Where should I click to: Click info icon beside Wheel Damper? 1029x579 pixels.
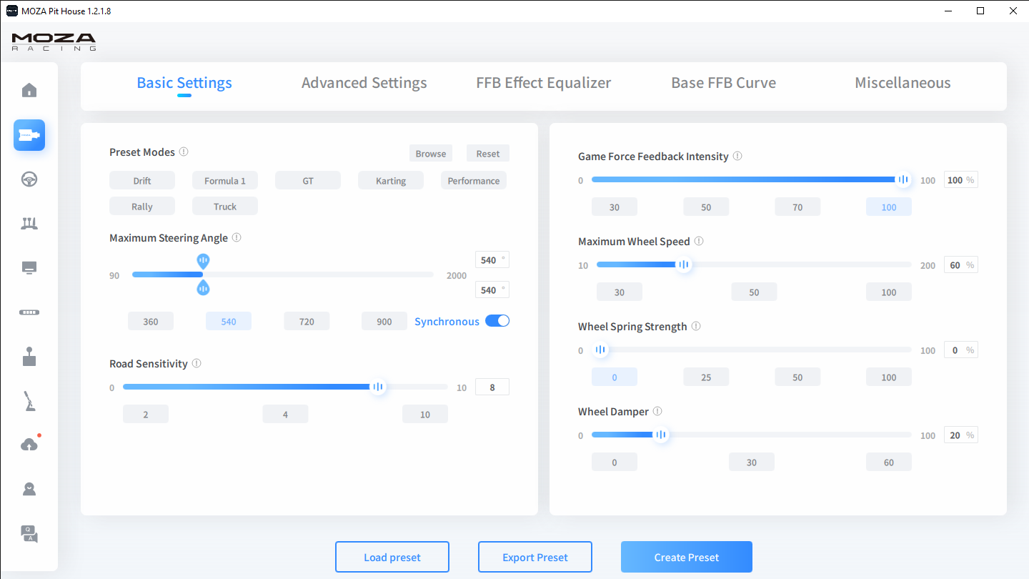(x=657, y=411)
